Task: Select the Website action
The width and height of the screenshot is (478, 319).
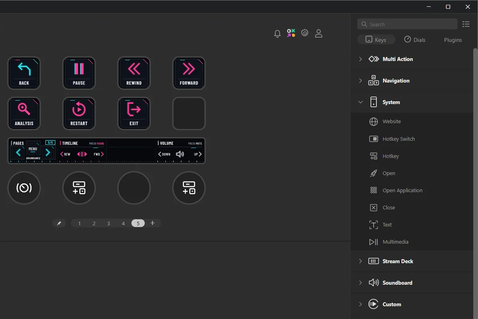Action: pos(411,122)
